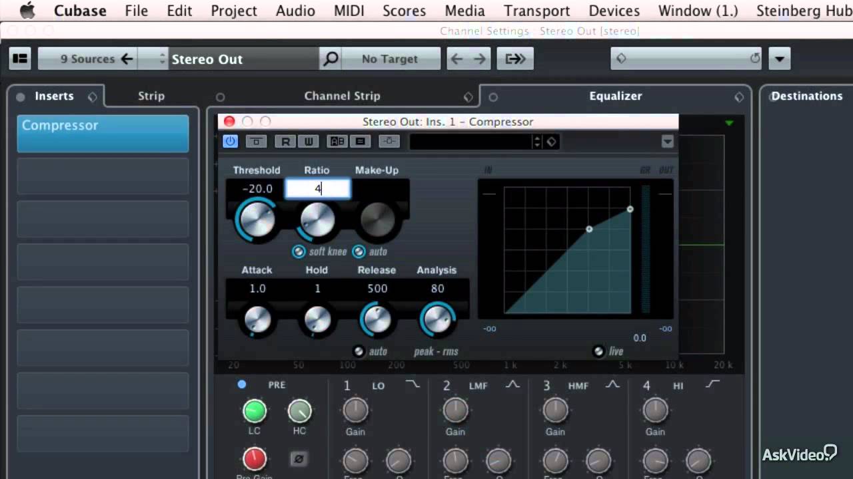Toggle the PRE section enable dot
The width and height of the screenshot is (853, 479).
click(242, 385)
